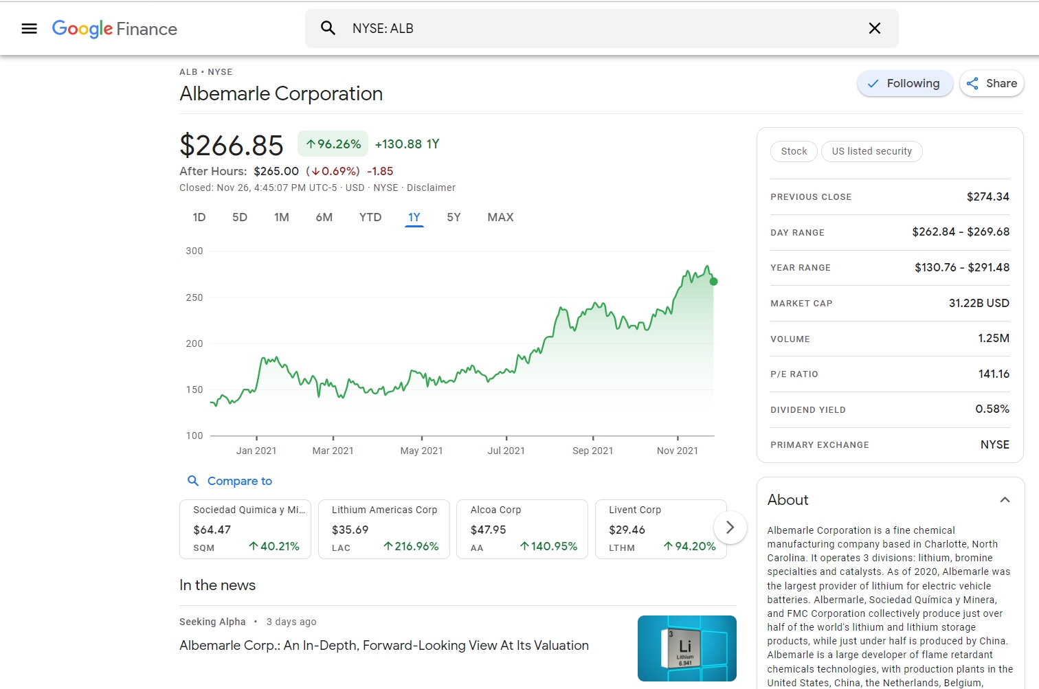This screenshot has height=689, width=1039.
Task: Click the Volume value 1.25M
Action: click(994, 338)
